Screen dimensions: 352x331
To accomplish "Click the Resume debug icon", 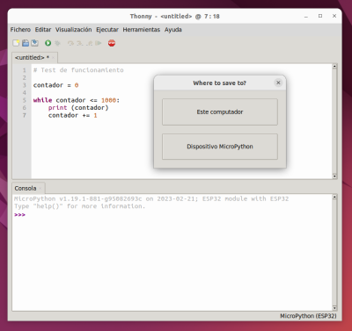I will pyautogui.click(x=99, y=43).
